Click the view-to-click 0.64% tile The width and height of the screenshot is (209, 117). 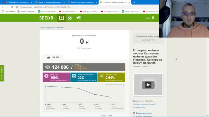pyautogui.click(x=112, y=77)
